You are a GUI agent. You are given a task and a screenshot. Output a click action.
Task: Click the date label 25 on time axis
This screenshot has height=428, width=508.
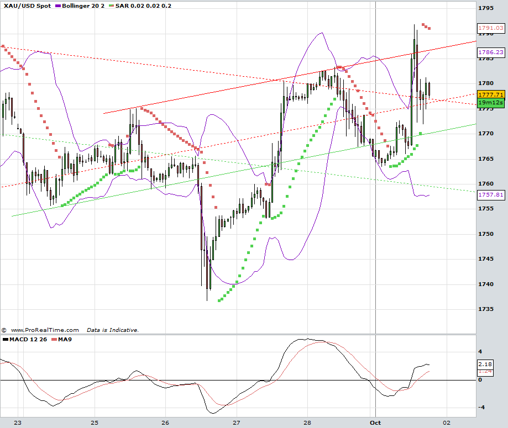95,423
